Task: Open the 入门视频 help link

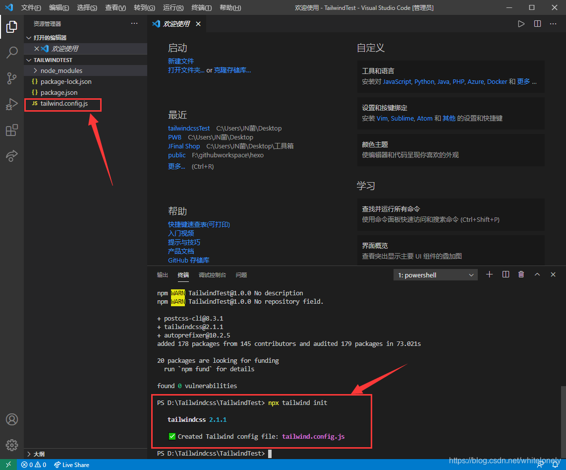Action: tap(181, 234)
